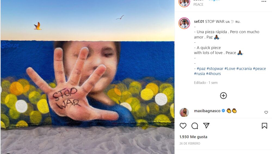The width and height of the screenshot is (272, 154).
Task: Open the #ucrania hashtag
Action: tap(244, 69)
